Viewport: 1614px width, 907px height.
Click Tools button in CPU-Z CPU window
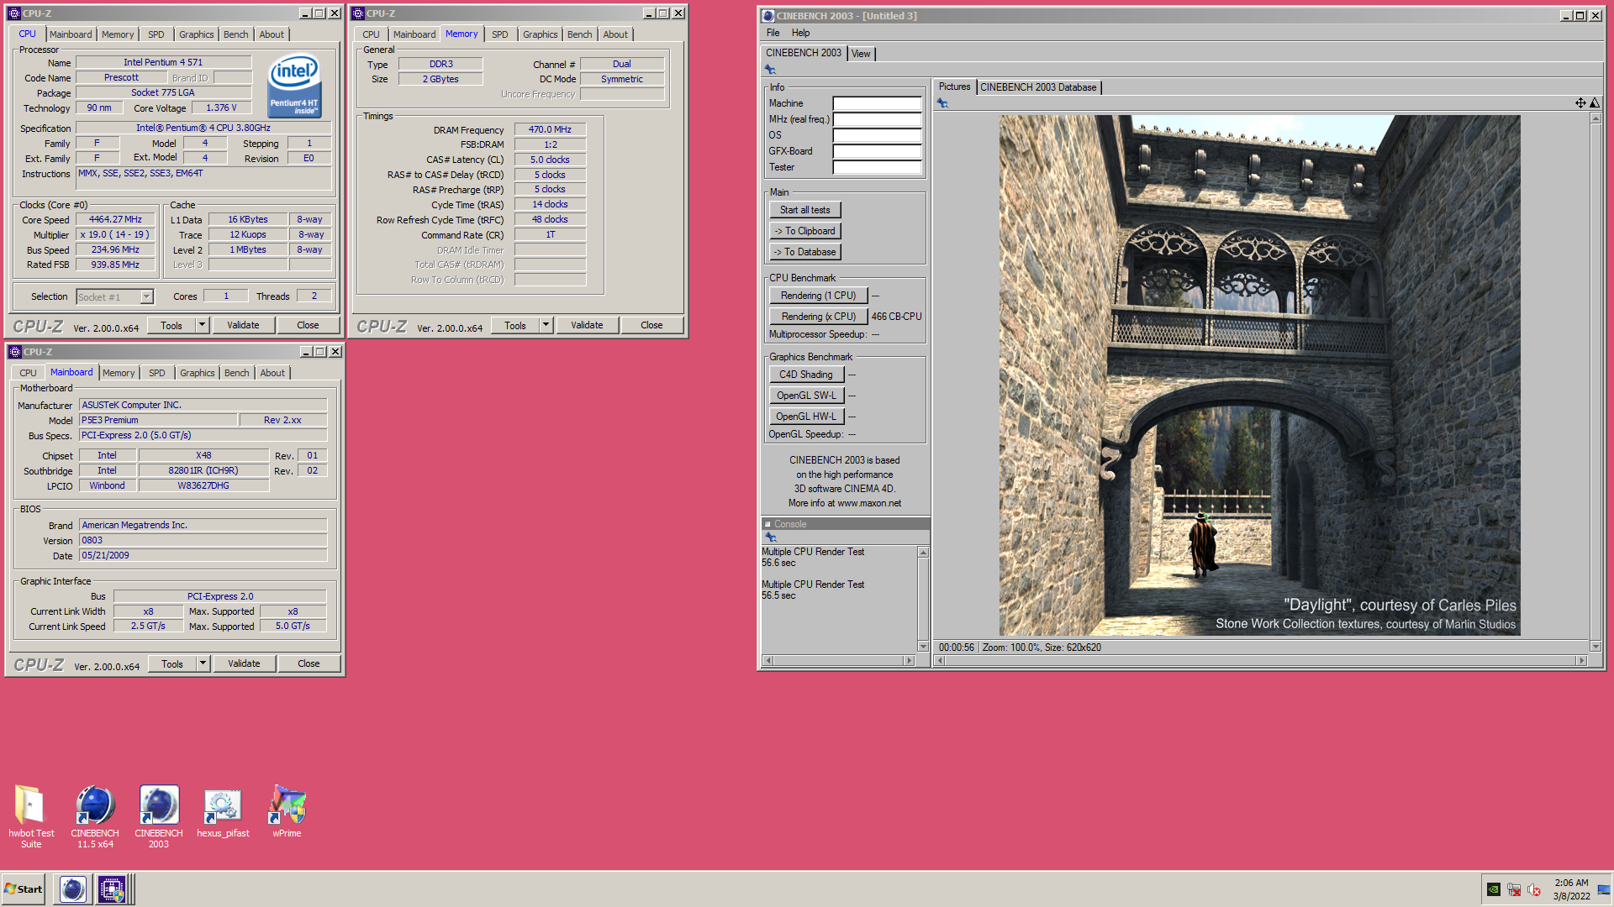(171, 325)
